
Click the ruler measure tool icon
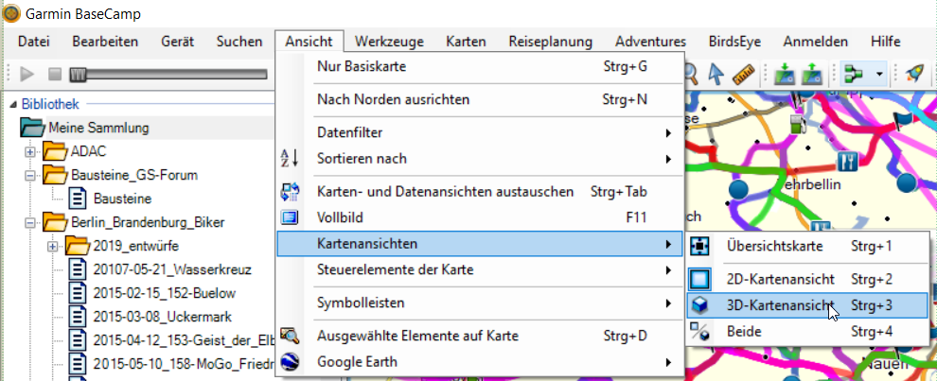coord(742,74)
